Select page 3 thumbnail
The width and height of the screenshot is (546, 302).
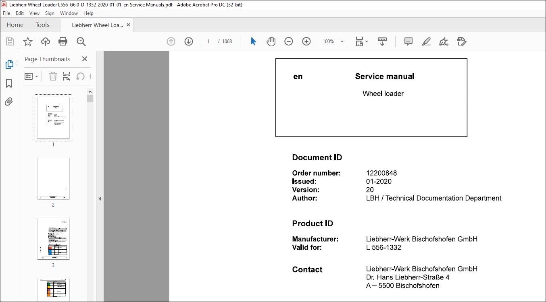[53, 239]
